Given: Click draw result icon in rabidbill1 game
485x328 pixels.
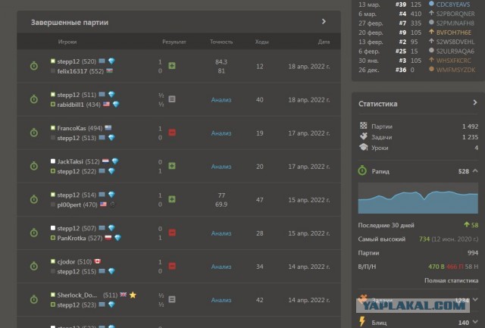Looking at the screenshot, I should (x=172, y=99).
